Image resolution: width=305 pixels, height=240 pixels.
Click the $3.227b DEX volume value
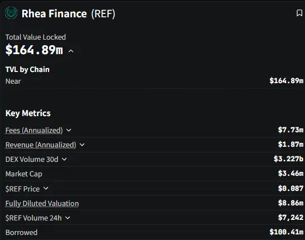(x=288, y=159)
